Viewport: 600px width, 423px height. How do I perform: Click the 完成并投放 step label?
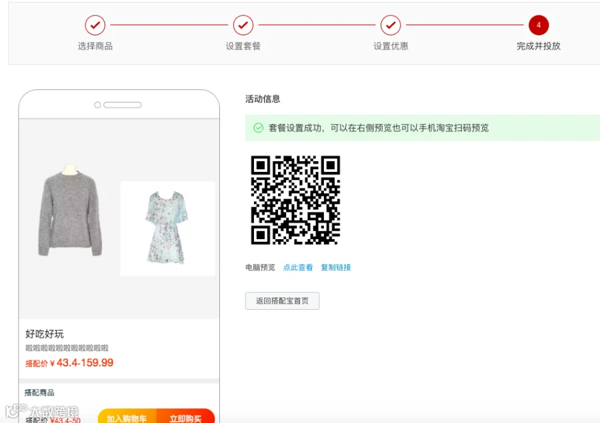tap(539, 46)
